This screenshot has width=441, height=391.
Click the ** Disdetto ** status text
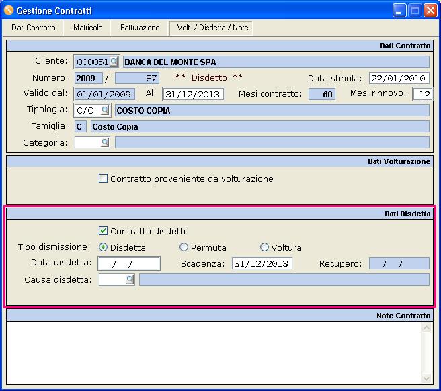click(x=209, y=77)
